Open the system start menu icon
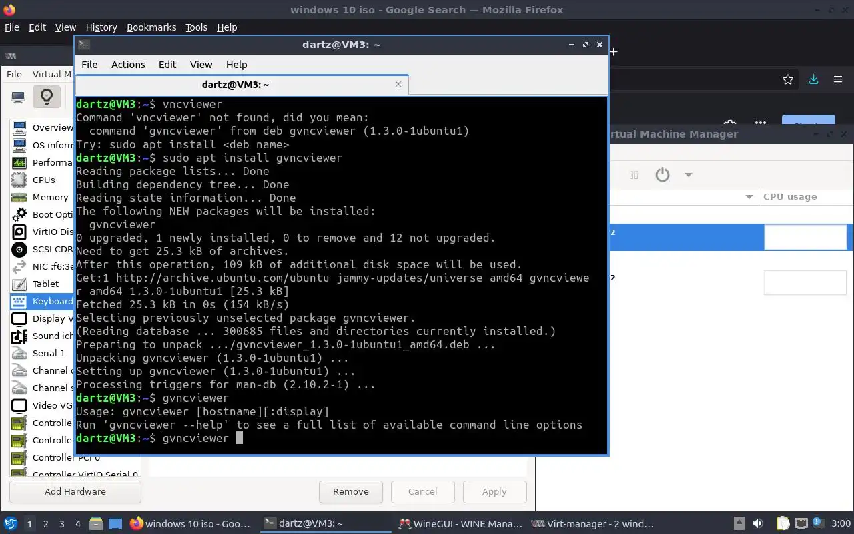854x534 pixels. click(x=10, y=523)
